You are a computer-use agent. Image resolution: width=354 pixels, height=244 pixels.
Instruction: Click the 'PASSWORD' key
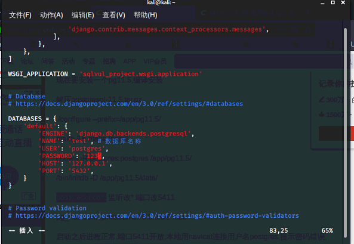click(57, 156)
